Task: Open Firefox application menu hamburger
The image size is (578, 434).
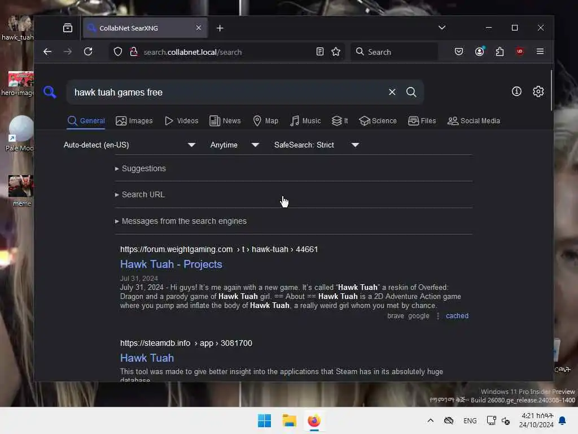Action: pyautogui.click(x=540, y=51)
